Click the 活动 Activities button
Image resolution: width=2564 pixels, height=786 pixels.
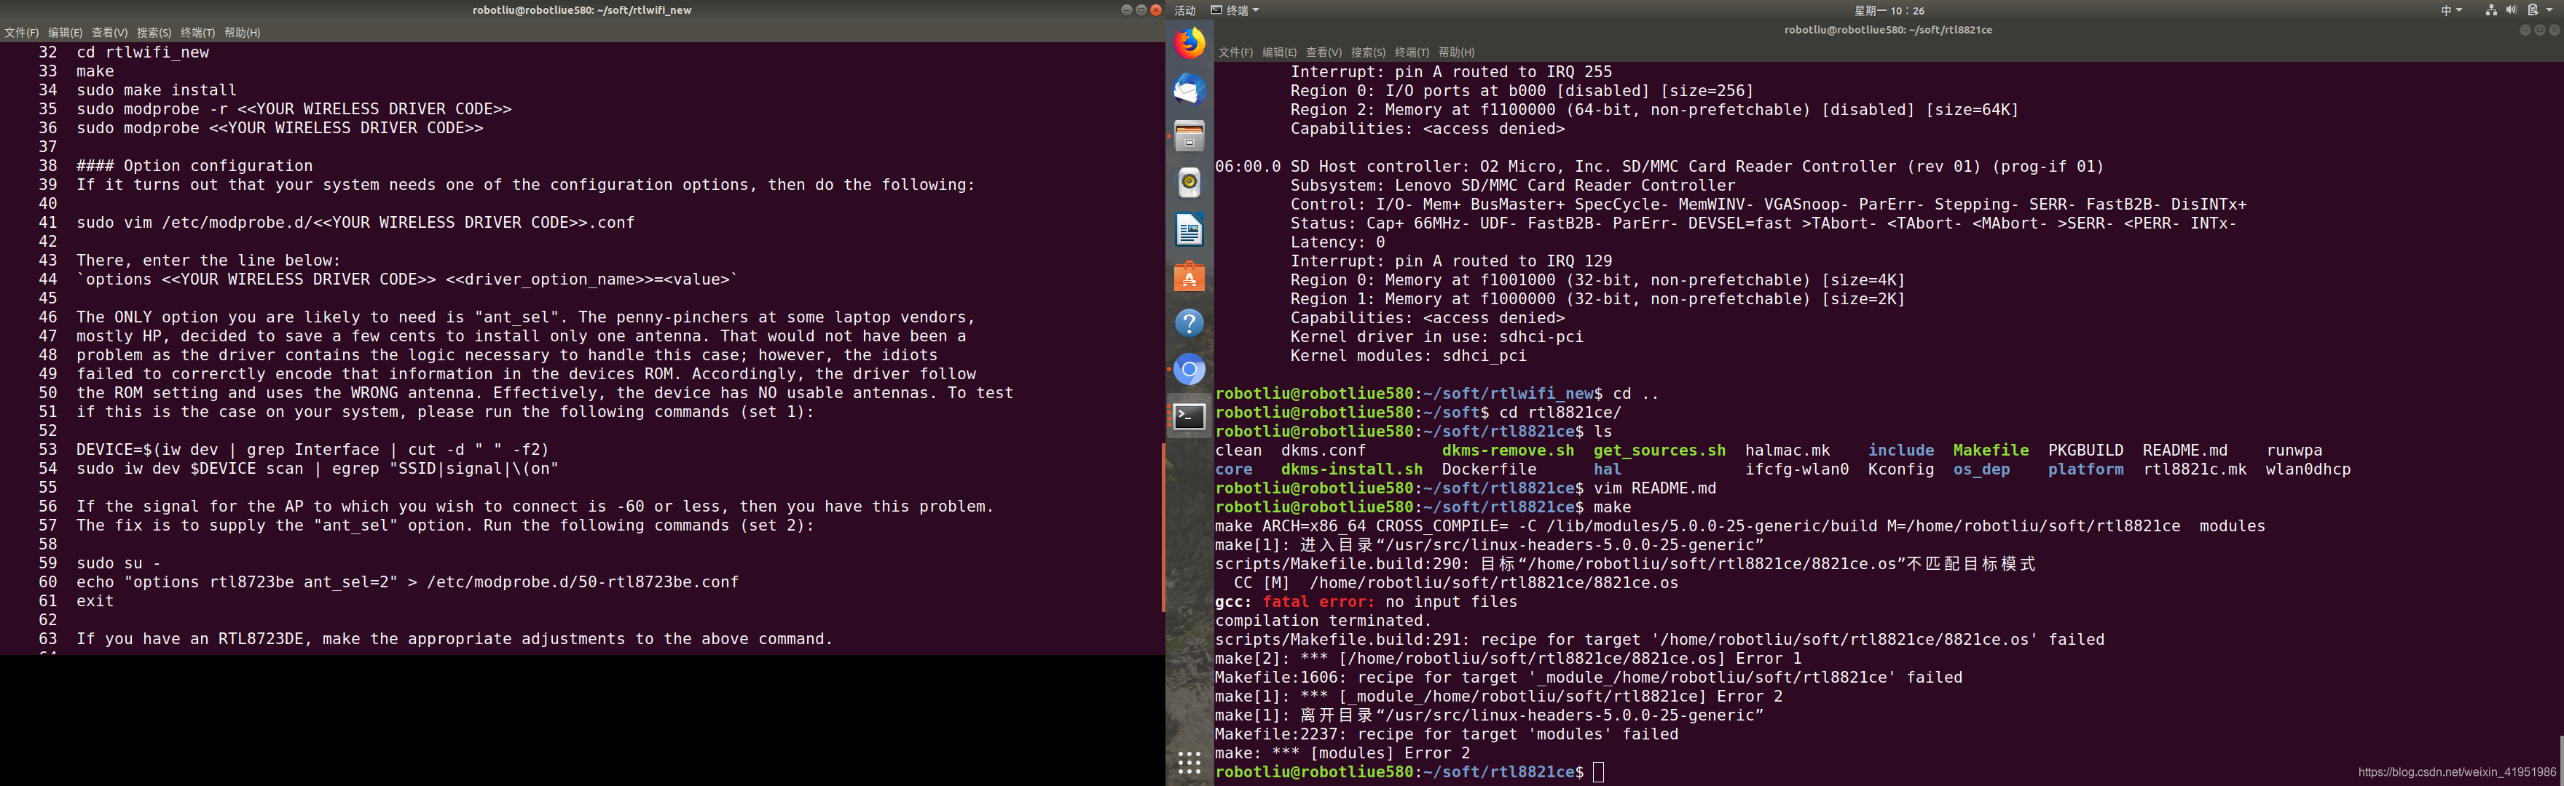pos(1184,10)
